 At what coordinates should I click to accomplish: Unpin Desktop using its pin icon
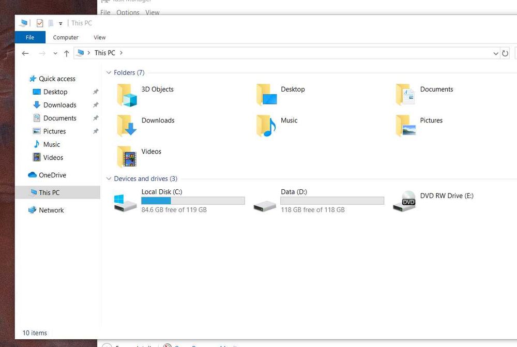(x=96, y=92)
